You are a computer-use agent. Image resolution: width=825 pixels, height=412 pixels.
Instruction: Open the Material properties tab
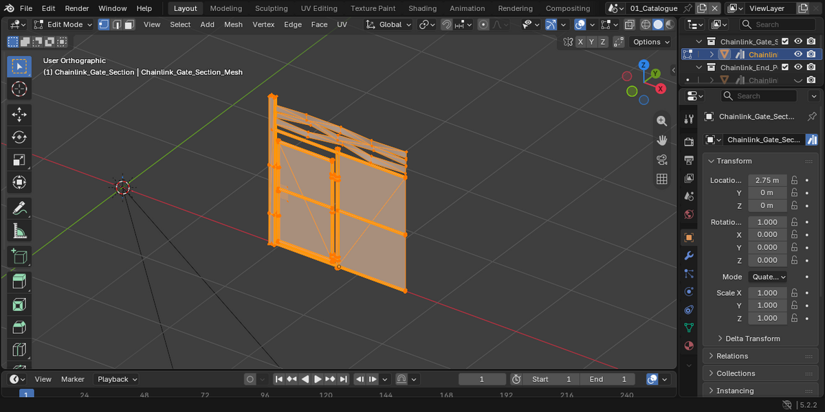(689, 345)
